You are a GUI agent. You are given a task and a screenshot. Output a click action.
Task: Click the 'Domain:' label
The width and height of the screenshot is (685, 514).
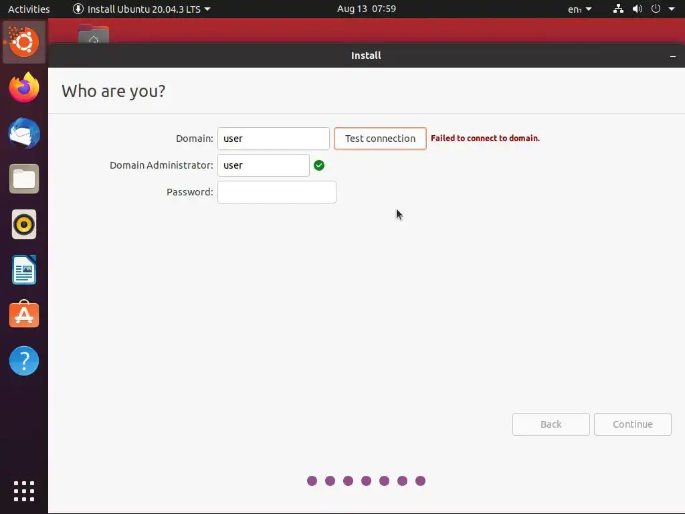[x=195, y=139]
